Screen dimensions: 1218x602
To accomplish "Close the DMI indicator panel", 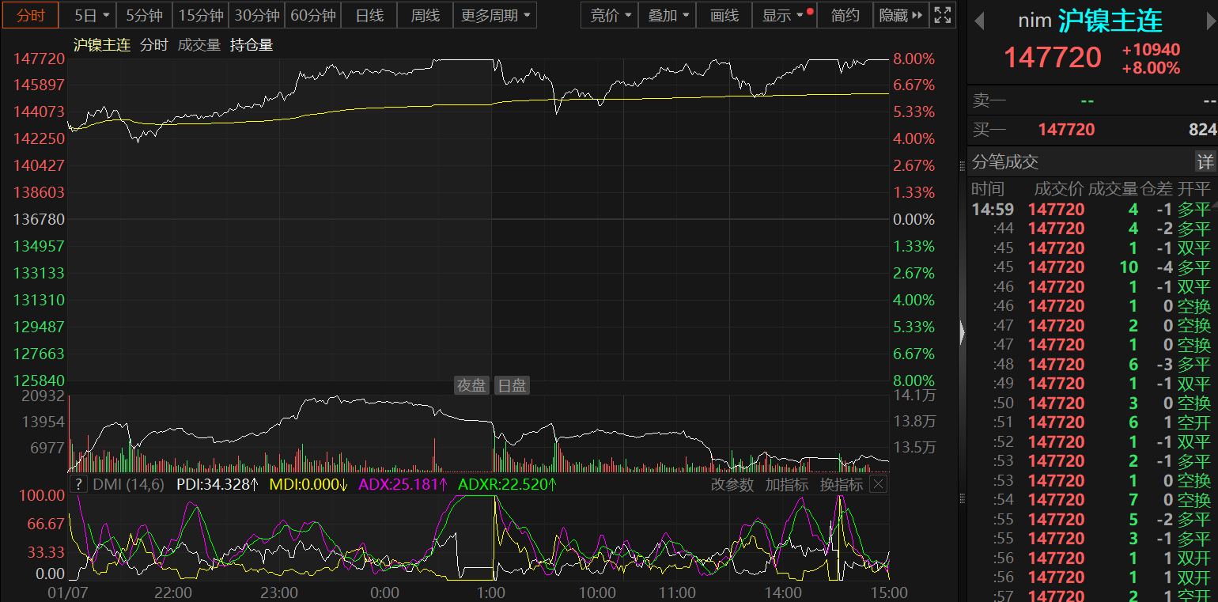I will point(879,484).
